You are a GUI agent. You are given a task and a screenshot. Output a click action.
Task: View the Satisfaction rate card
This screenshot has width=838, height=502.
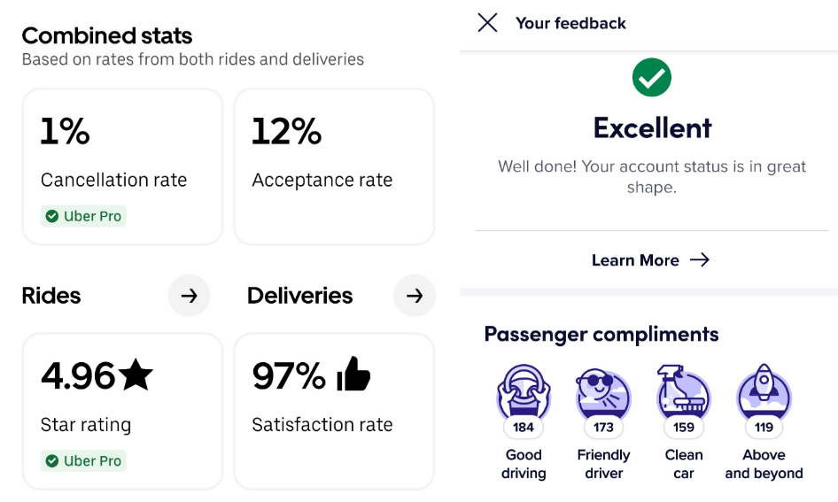334,411
